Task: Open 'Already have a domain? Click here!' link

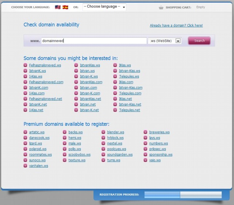Action: point(176,25)
